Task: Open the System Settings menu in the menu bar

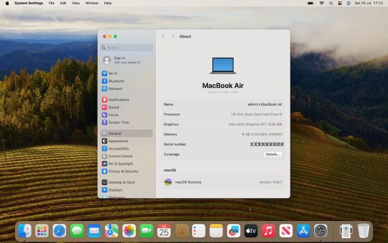Action: click(x=28, y=3)
